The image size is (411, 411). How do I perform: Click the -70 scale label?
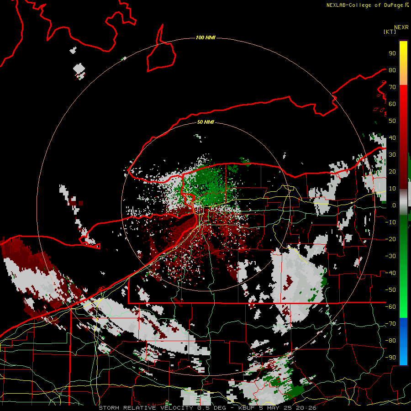[x=390, y=323]
